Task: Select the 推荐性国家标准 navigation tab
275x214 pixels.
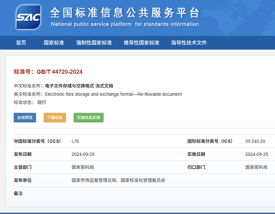Action: [141, 43]
